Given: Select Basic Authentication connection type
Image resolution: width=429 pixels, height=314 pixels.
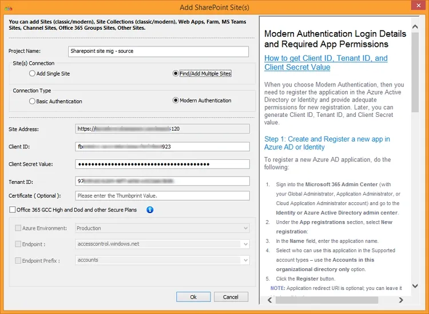Looking at the screenshot, I should click(x=32, y=101).
